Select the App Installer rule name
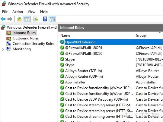The width and height of the screenshot is (163, 122). [x=75, y=82]
